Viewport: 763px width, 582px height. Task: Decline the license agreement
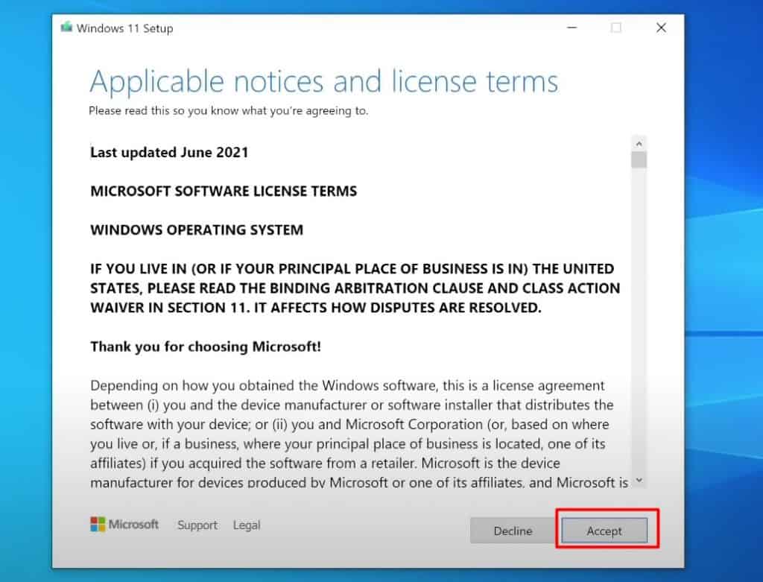(x=512, y=531)
